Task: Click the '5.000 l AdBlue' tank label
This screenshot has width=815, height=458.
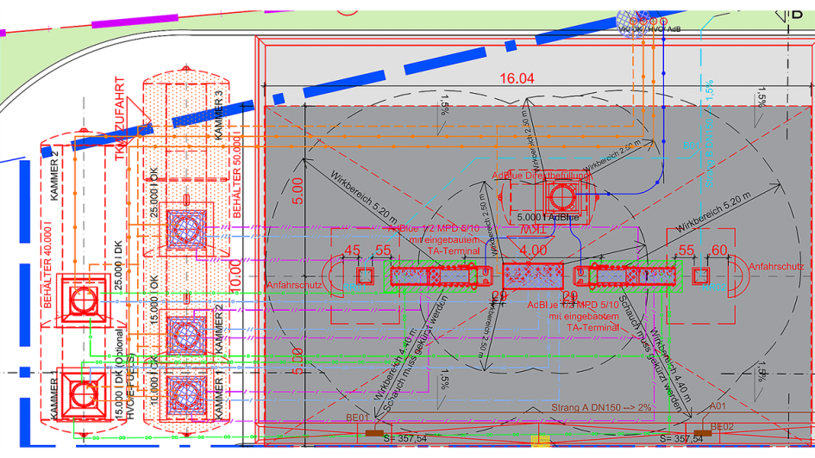Action: [548, 217]
